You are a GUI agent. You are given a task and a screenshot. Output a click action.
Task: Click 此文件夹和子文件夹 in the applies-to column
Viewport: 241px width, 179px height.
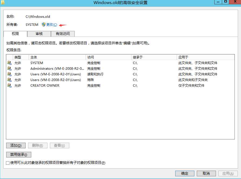pos(193,80)
